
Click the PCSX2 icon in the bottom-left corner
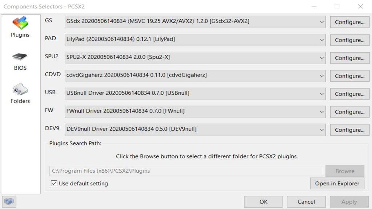(x=9, y=201)
